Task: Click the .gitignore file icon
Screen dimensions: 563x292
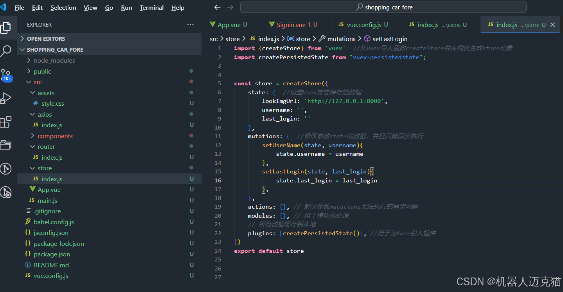Action: 28,211
